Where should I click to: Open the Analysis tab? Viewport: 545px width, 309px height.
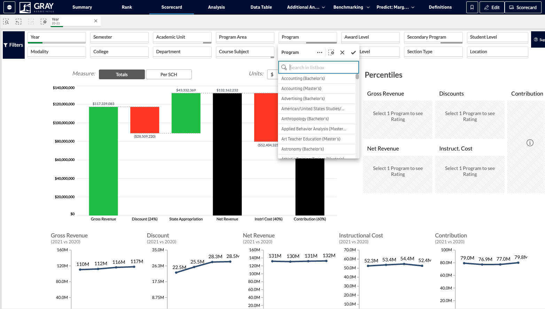[x=216, y=7]
